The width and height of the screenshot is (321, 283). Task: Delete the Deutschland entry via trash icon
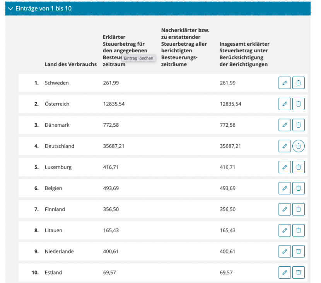[299, 146]
